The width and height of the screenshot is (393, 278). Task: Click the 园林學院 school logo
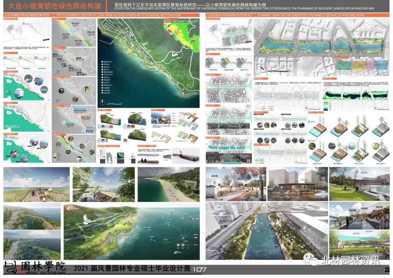click(35, 268)
